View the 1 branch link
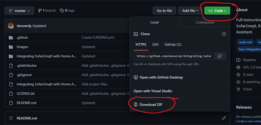The image size is (261, 125). tap(47, 11)
